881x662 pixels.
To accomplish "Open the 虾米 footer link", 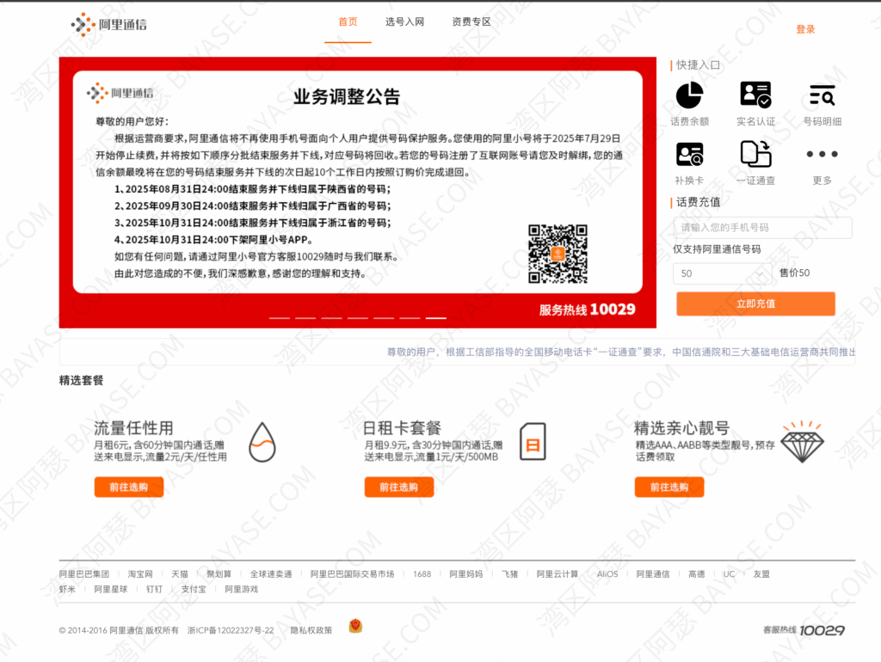I will click(67, 589).
